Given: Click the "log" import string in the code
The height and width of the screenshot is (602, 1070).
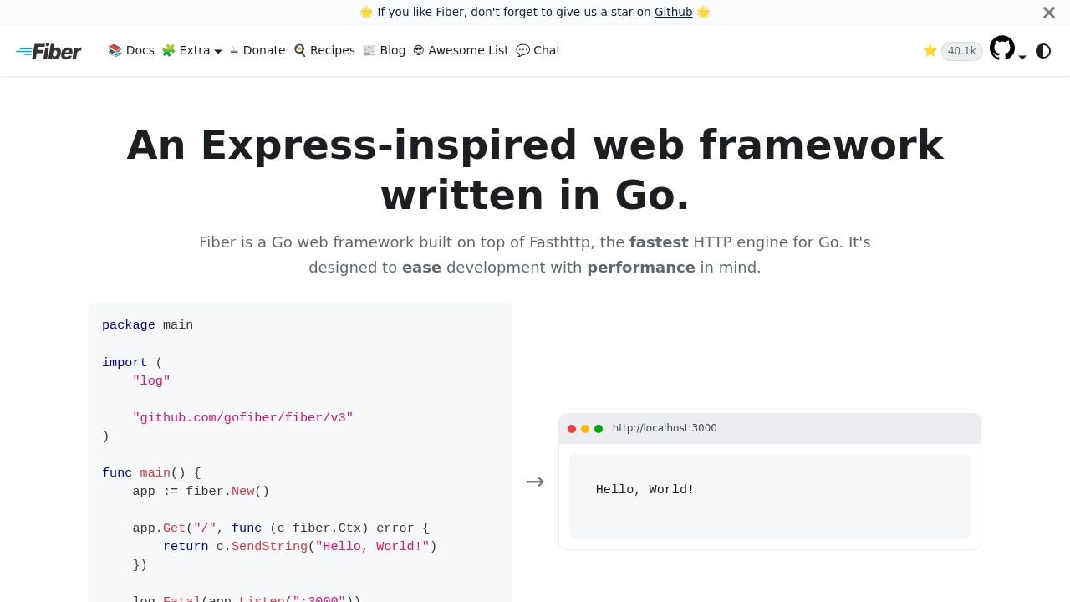Looking at the screenshot, I should (x=151, y=380).
